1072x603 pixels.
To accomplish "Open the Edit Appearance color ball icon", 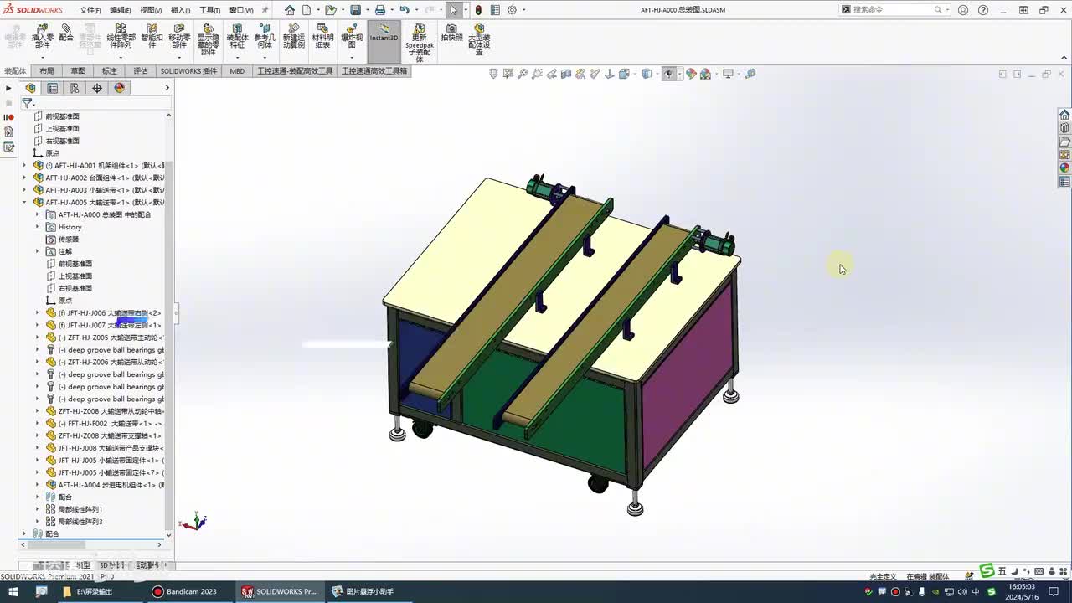I will pyautogui.click(x=691, y=74).
